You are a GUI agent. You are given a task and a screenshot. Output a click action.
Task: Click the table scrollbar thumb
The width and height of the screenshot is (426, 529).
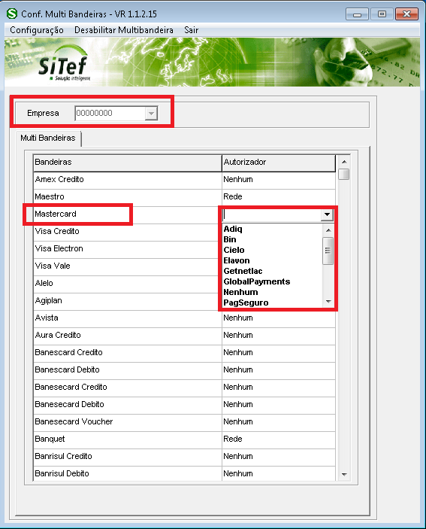(x=344, y=175)
